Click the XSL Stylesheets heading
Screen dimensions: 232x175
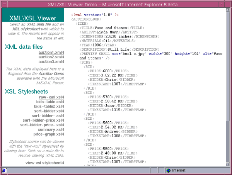click(x=26, y=92)
